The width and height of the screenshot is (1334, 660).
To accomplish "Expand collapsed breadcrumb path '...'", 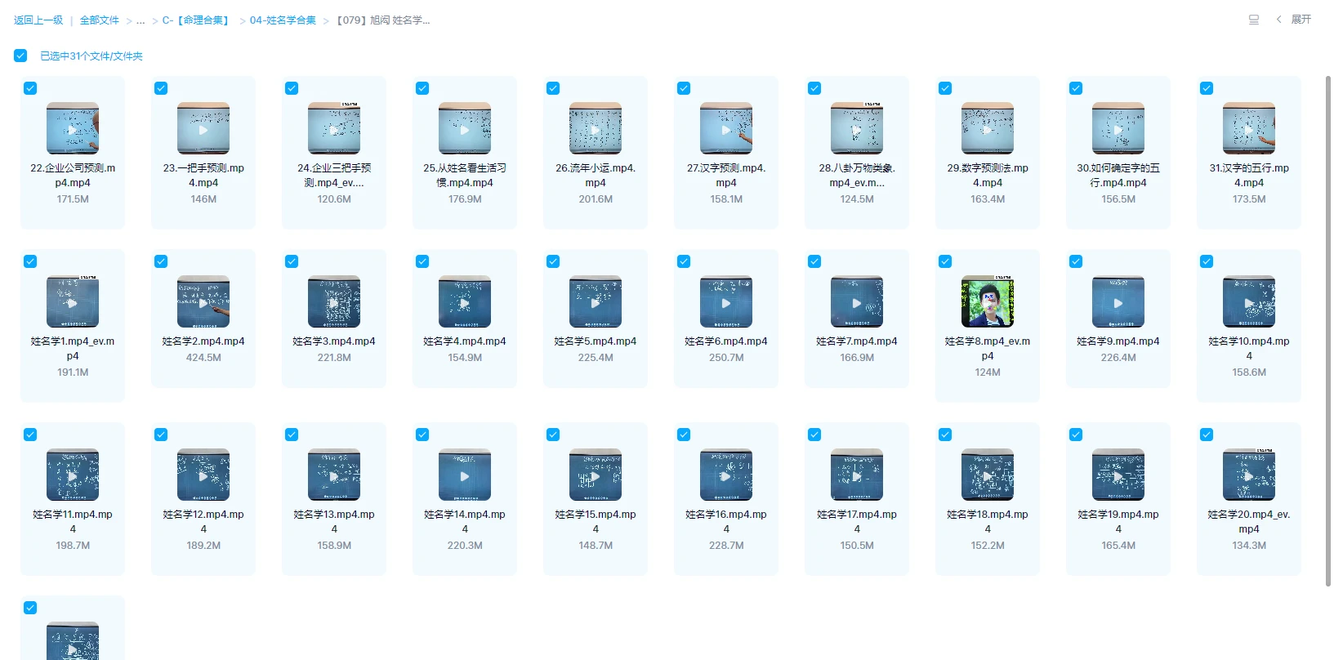I will (x=141, y=20).
